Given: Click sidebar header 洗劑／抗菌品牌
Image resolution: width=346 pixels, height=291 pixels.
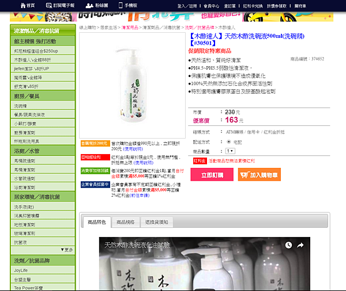Looking at the screenshot, I should click(x=43, y=261).
